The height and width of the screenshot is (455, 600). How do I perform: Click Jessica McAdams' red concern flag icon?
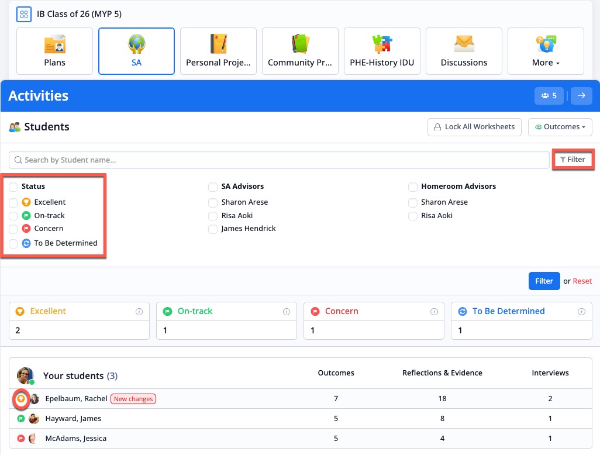click(x=21, y=438)
